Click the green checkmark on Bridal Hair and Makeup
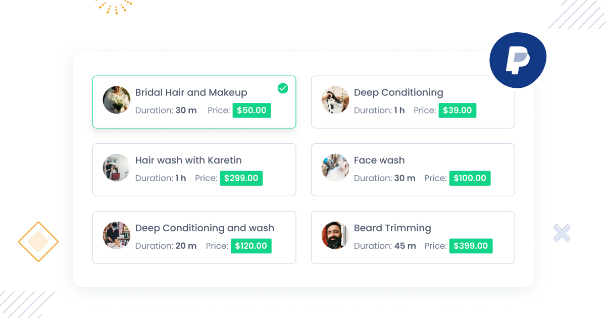 click(x=283, y=88)
